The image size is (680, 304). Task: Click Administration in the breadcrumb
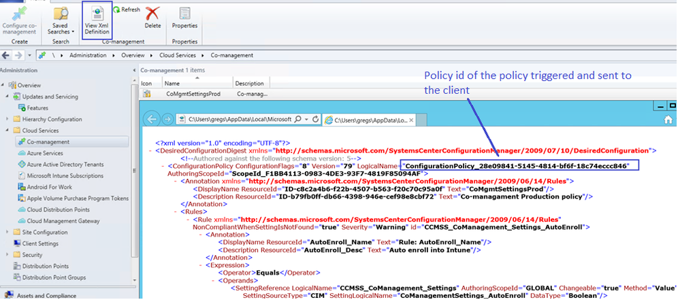click(88, 56)
